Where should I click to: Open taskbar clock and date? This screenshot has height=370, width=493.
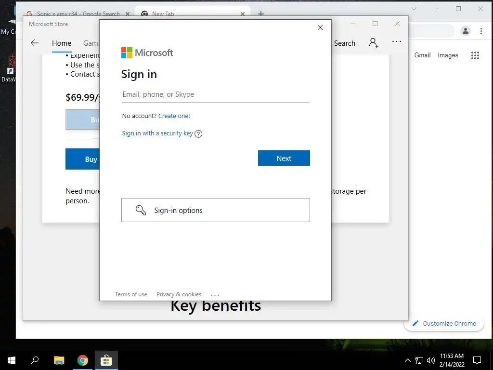pos(452,360)
